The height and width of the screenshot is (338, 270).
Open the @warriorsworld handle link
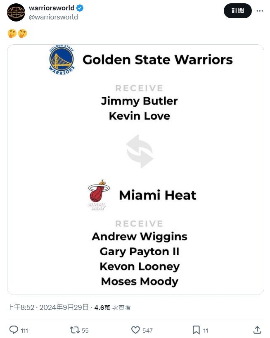(53, 17)
